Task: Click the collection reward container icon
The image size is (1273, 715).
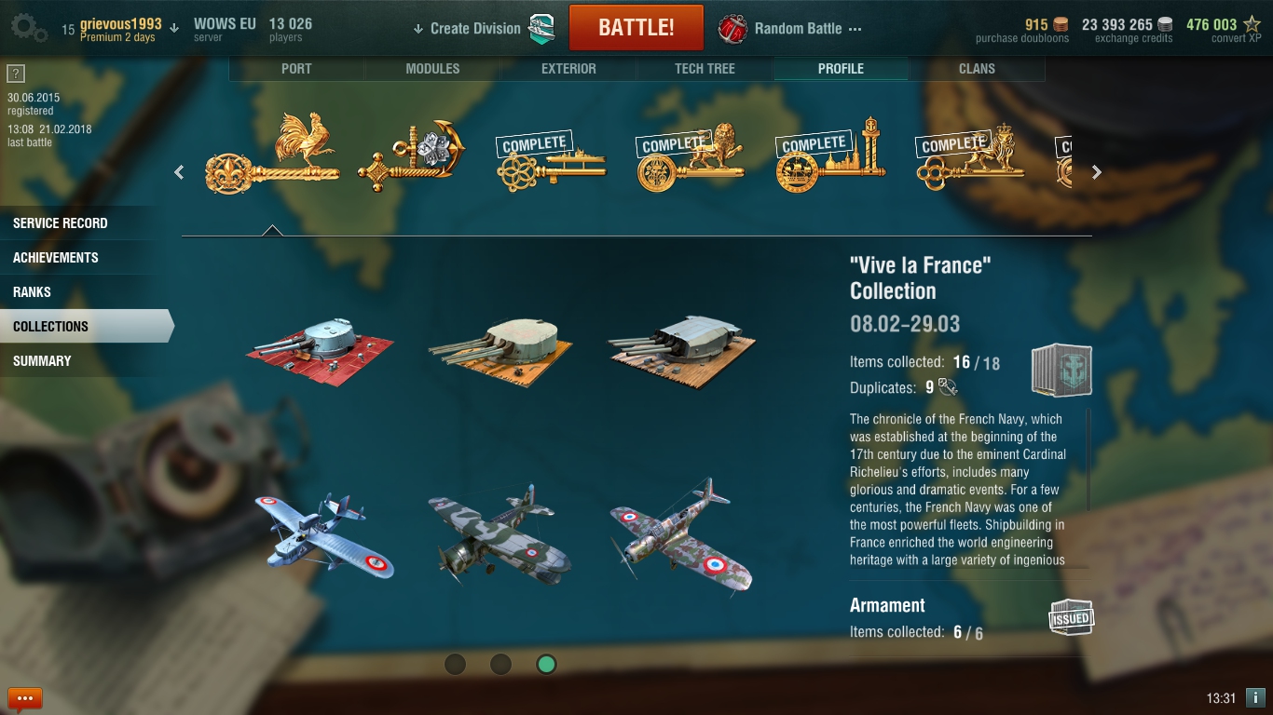Action: [x=1061, y=371]
